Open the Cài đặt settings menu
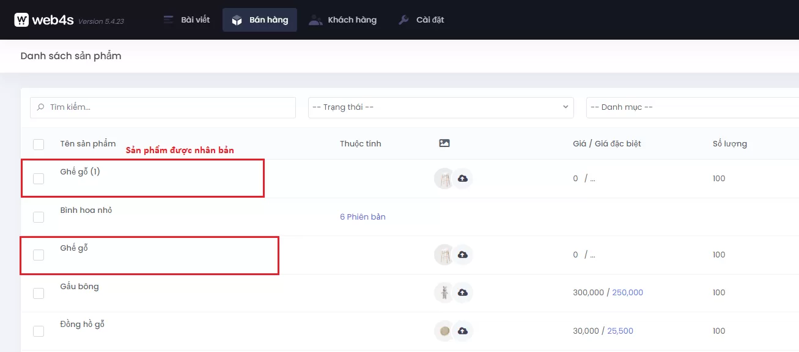The image size is (799, 352). 421,20
